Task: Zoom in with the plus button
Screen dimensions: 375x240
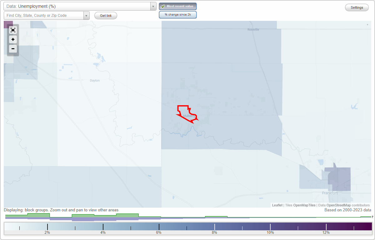Action: coord(13,40)
